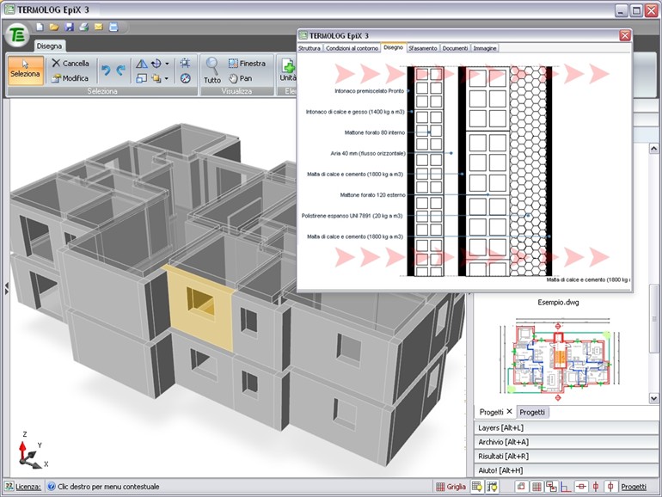Click the Licenza link in status bar
The image size is (662, 497).
pyautogui.click(x=28, y=487)
